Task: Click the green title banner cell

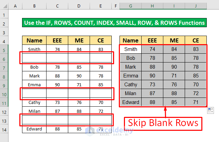Action: [114, 23]
